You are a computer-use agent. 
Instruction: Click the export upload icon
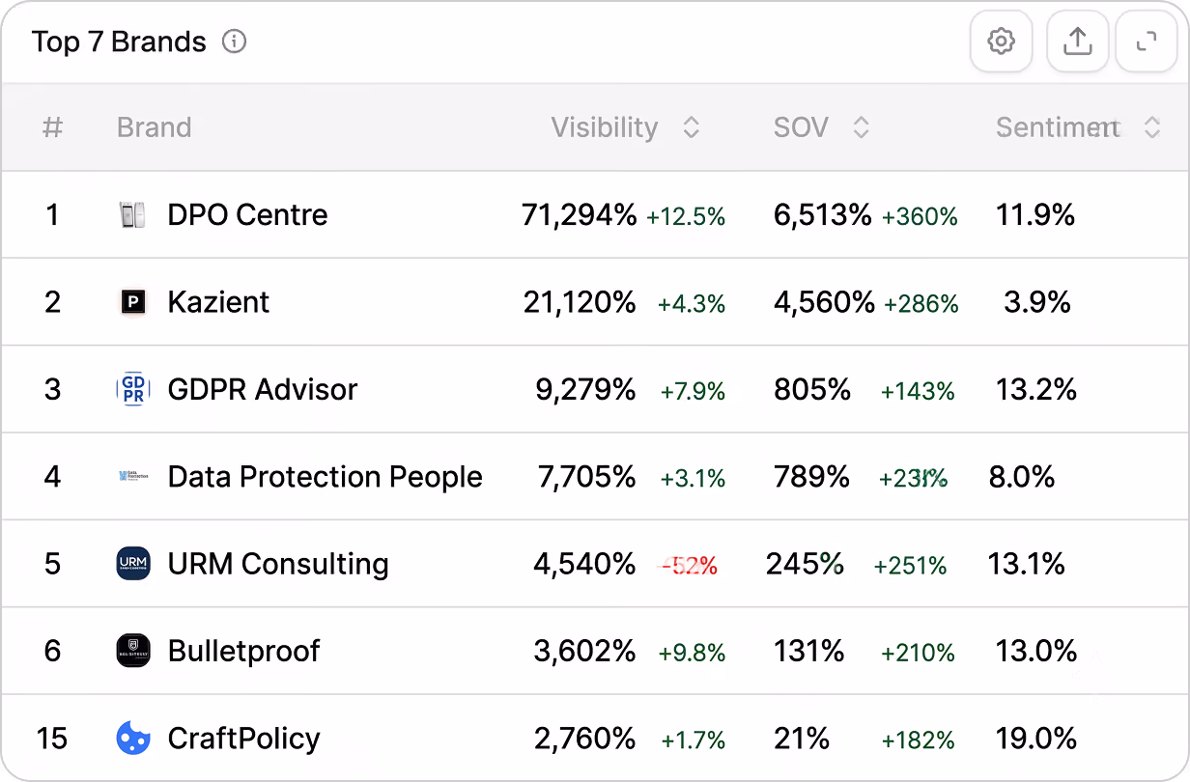1078,42
